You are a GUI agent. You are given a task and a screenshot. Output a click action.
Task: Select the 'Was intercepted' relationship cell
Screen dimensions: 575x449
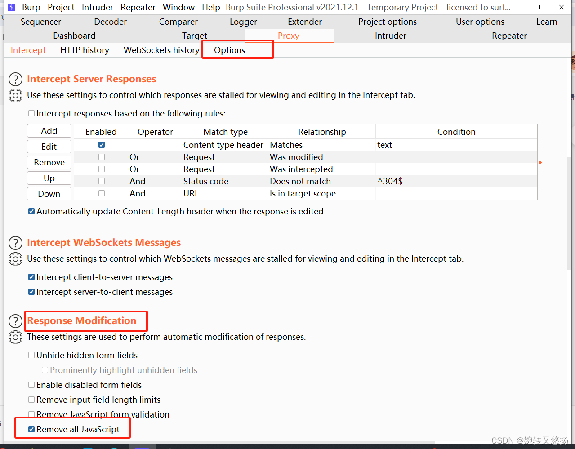322,169
